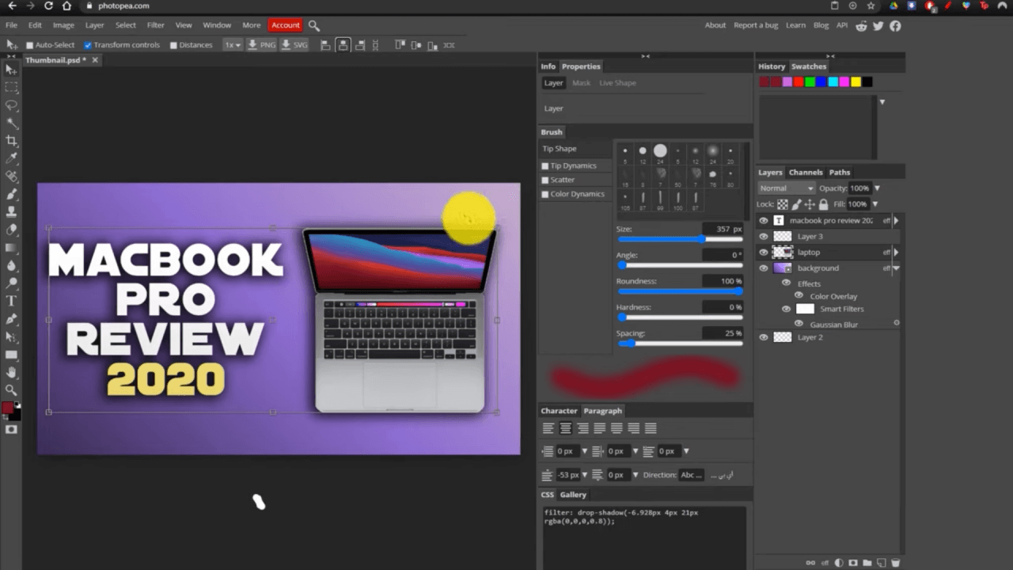Enable the Auto-Select checkbox
Image resolution: width=1013 pixels, height=570 pixels.
point(30,45)
